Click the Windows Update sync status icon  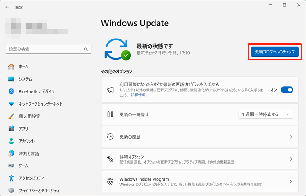click(x=118, y=49)
